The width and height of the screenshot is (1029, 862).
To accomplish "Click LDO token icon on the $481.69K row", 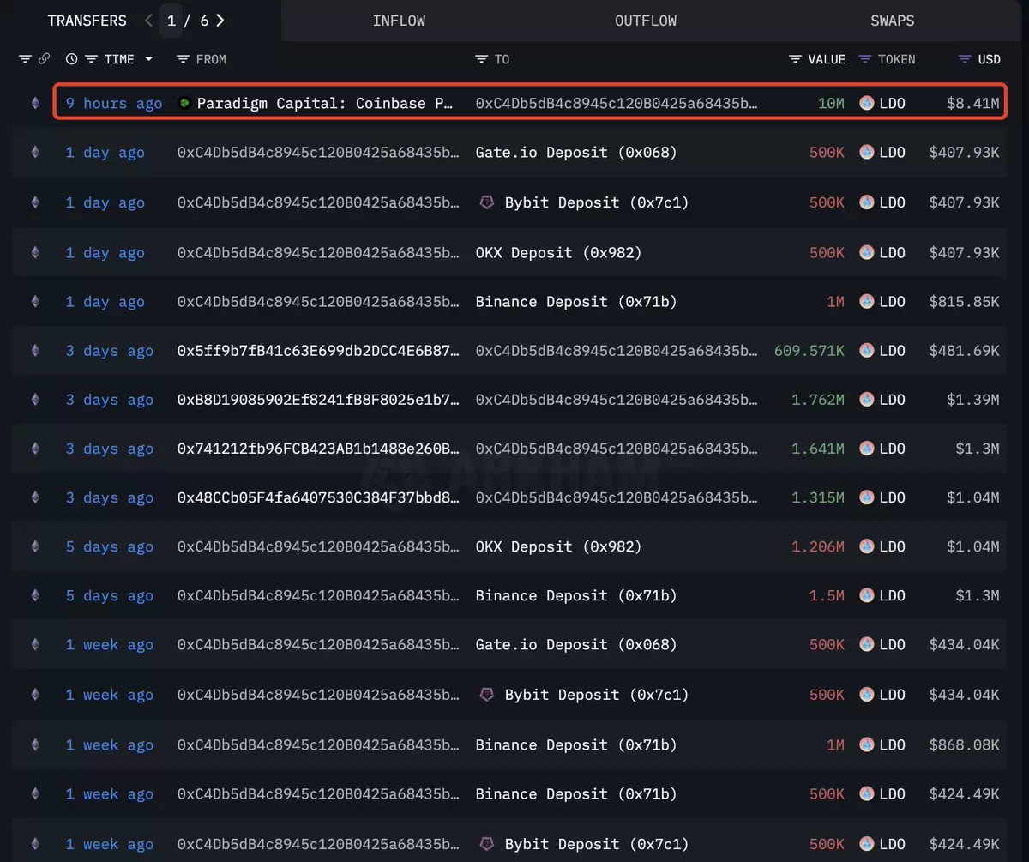I will click(867, 351).
